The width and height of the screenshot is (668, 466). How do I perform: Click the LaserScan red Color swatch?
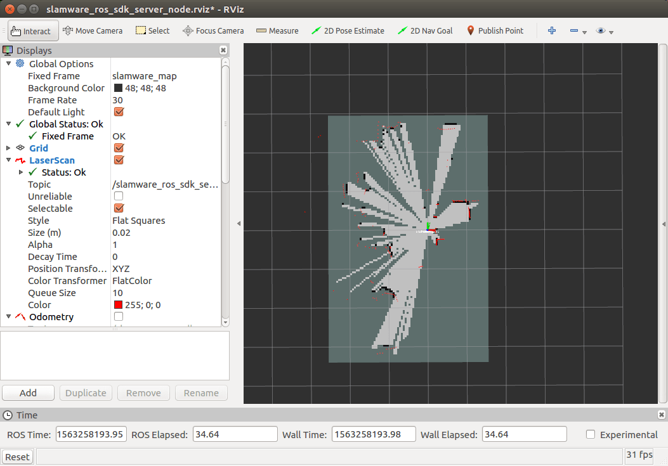[119, 304]
